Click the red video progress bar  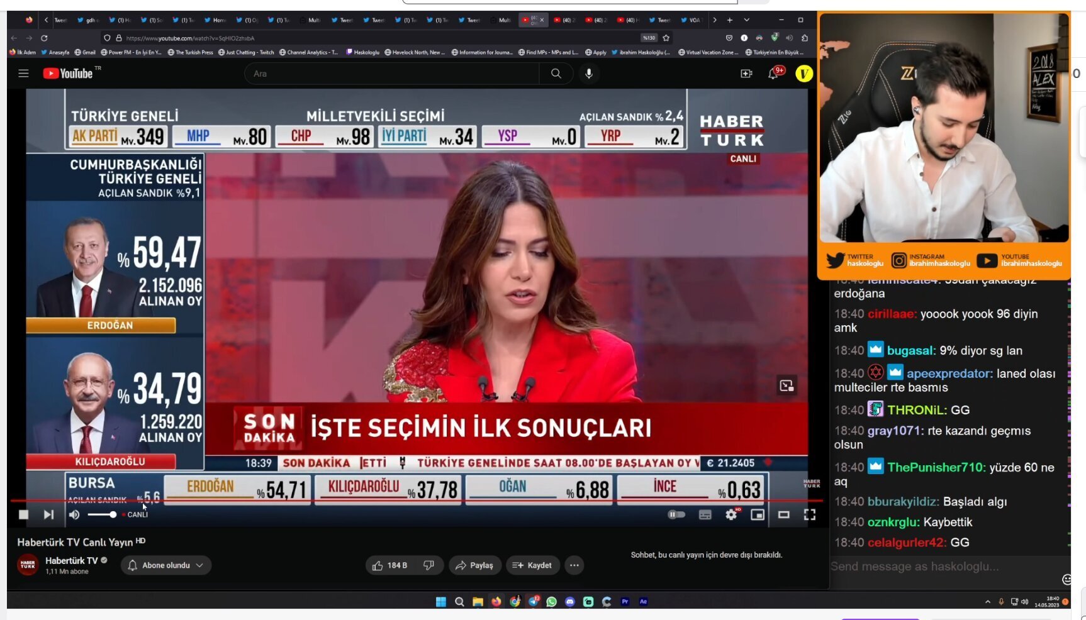click(417, 501)
